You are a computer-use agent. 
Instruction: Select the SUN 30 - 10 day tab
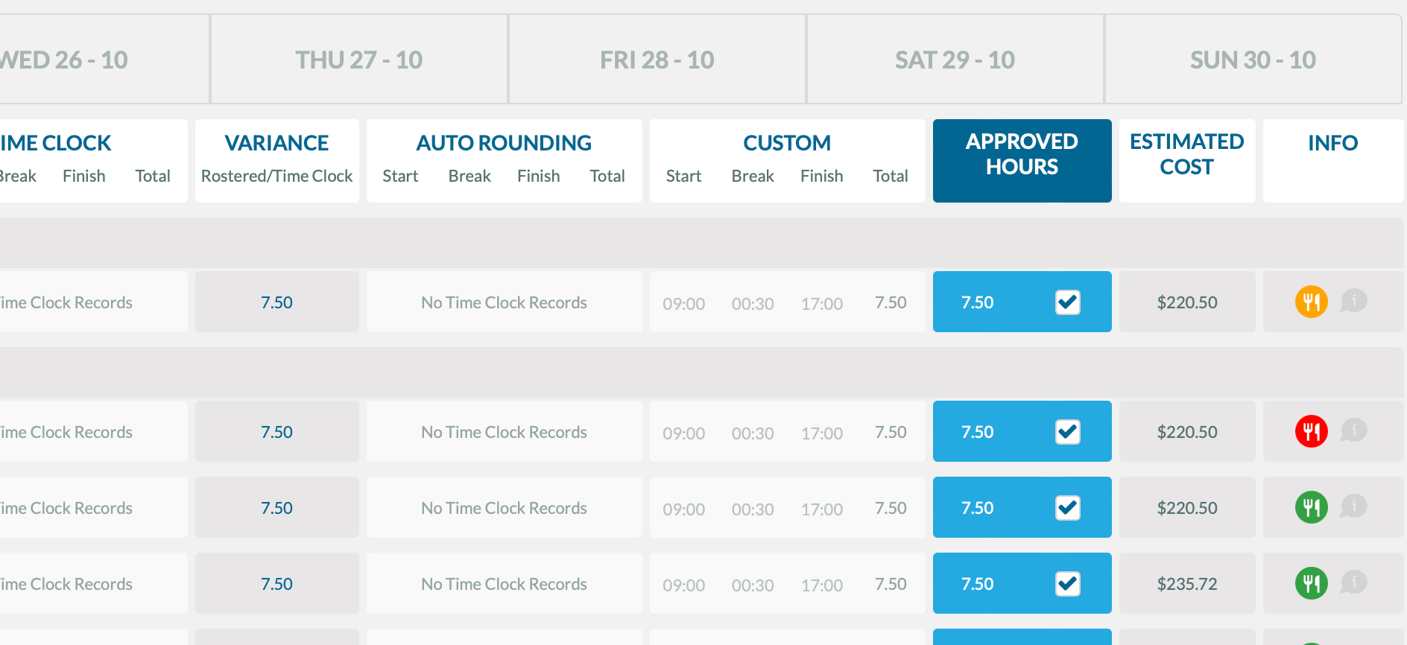point(1253,60)
